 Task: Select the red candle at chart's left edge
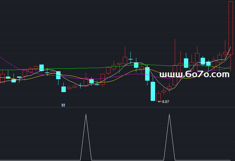[2, 78]
